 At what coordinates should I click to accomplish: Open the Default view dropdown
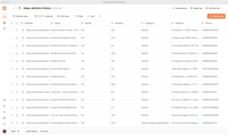pos(22,16)
